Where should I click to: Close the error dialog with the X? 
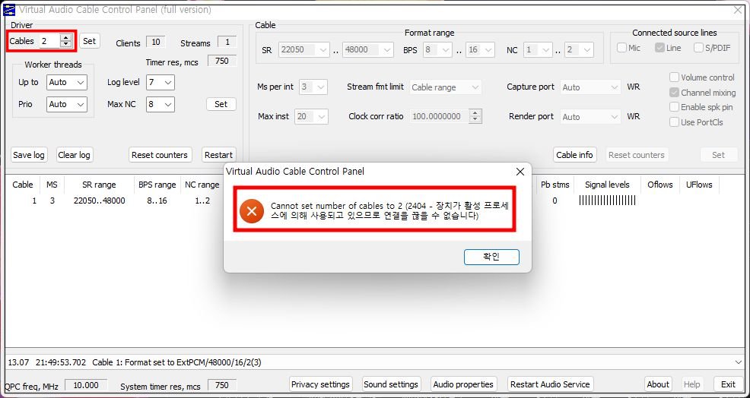520,172
